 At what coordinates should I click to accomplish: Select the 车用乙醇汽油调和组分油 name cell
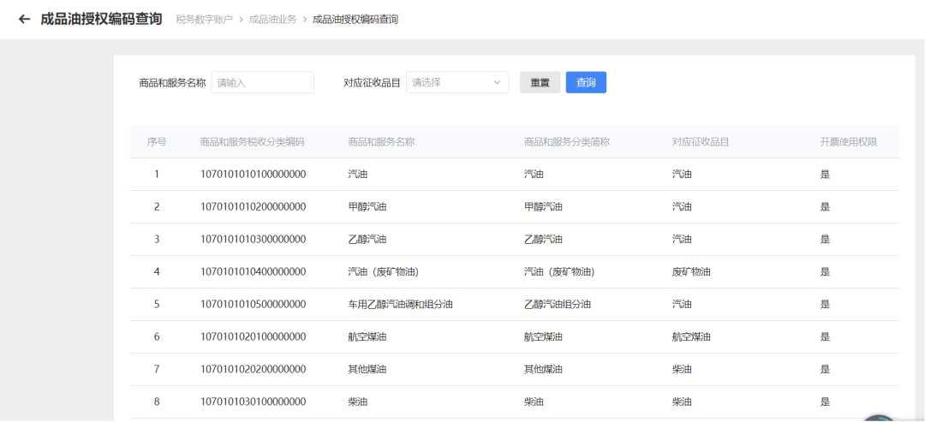(x=400, y=304)
